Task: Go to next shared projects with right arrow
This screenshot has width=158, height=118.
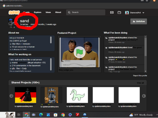Action: tap(144, 96)
